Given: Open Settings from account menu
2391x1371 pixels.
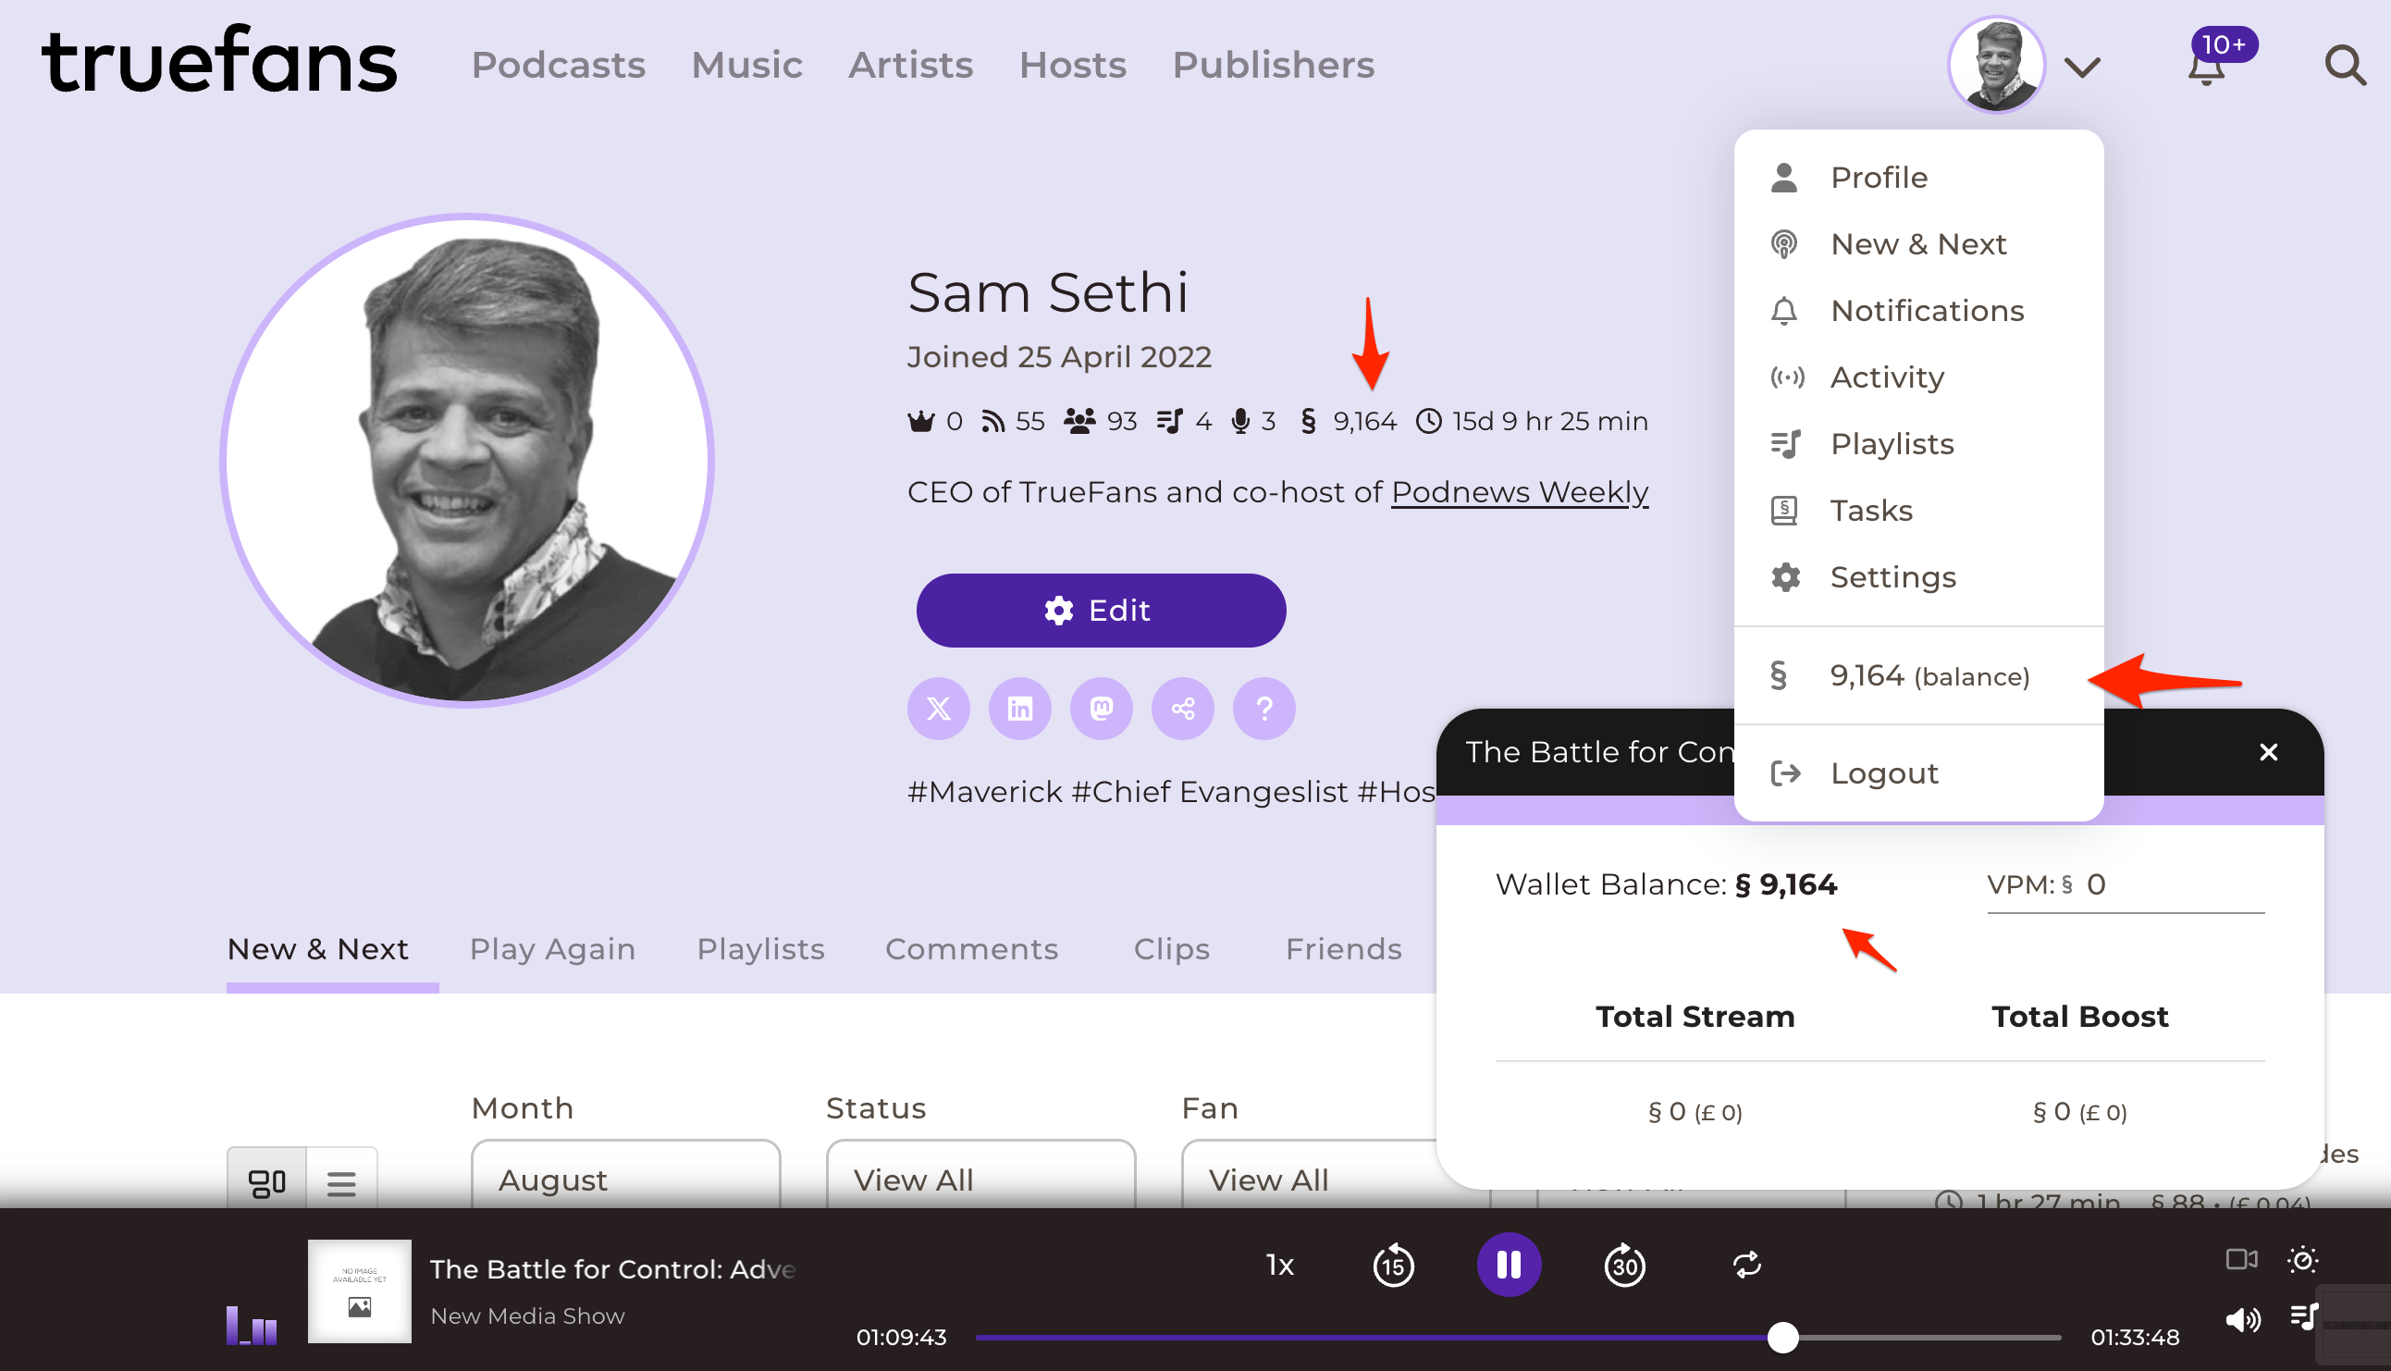Looking at the screenshot, I should [1918, 577].
